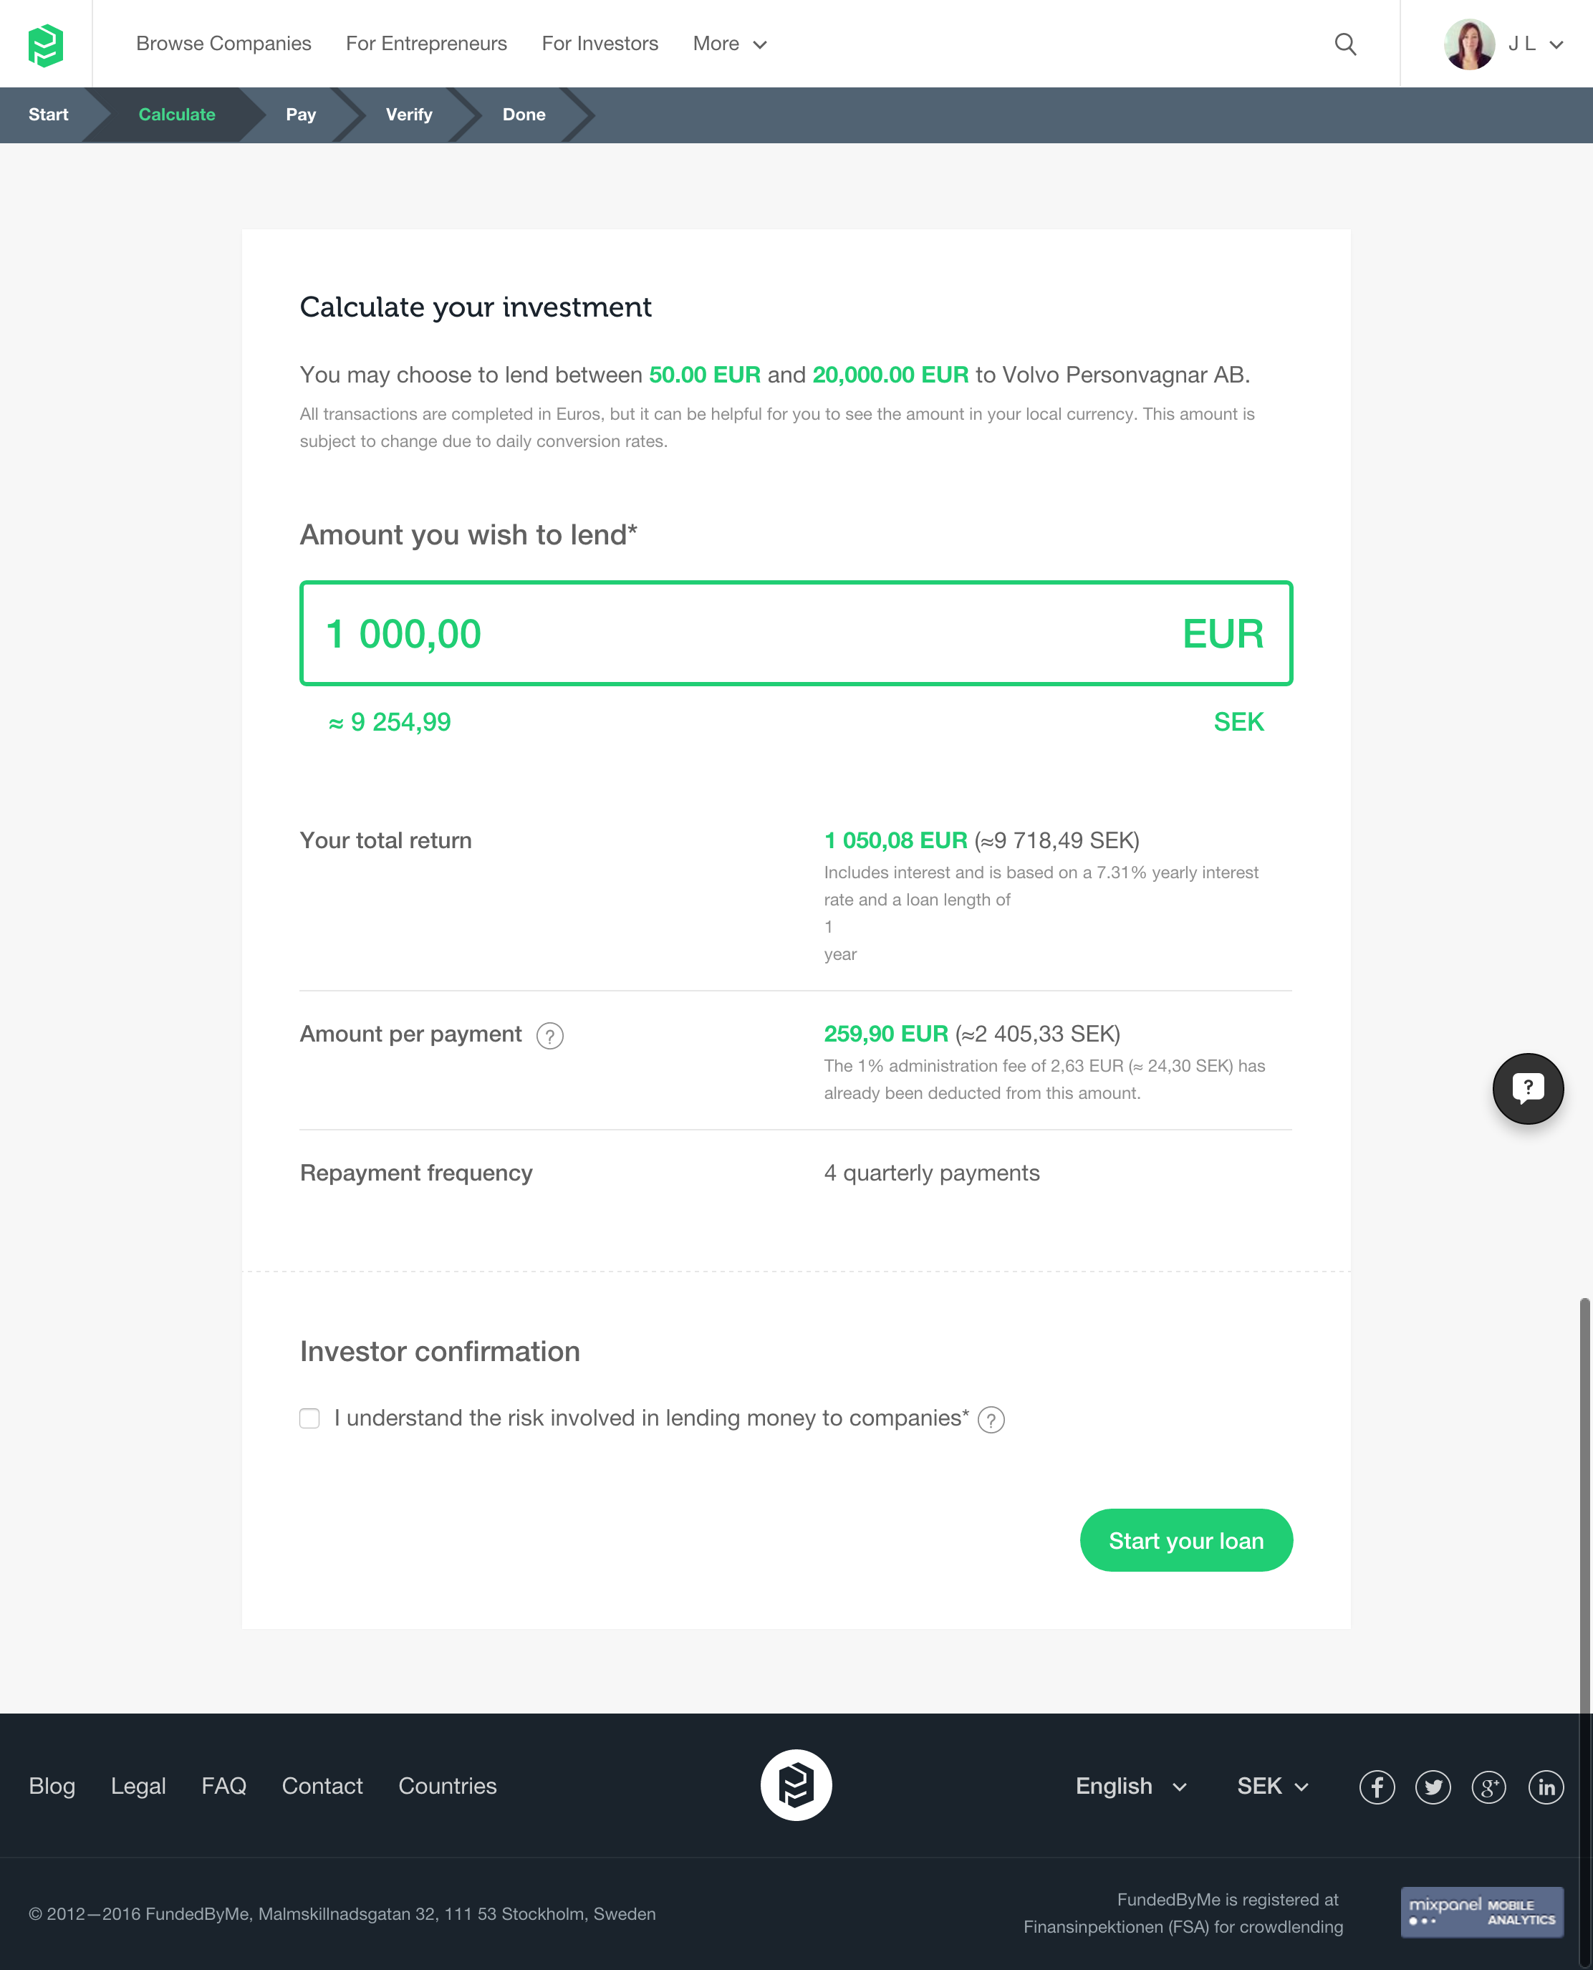
Task: Open the English language dropdown
Action: click(1130, 1787)
